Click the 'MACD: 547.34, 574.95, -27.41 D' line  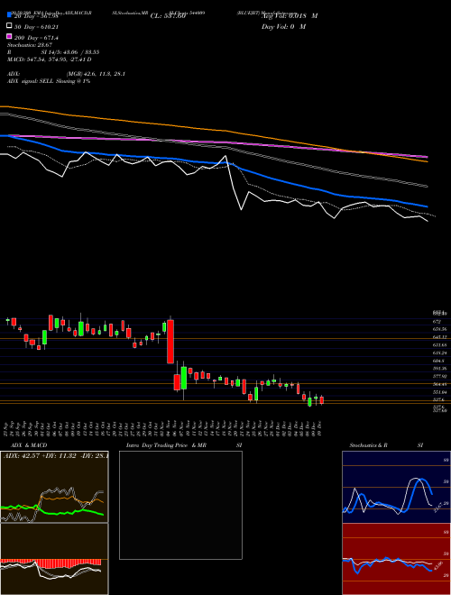pos(50,59)
